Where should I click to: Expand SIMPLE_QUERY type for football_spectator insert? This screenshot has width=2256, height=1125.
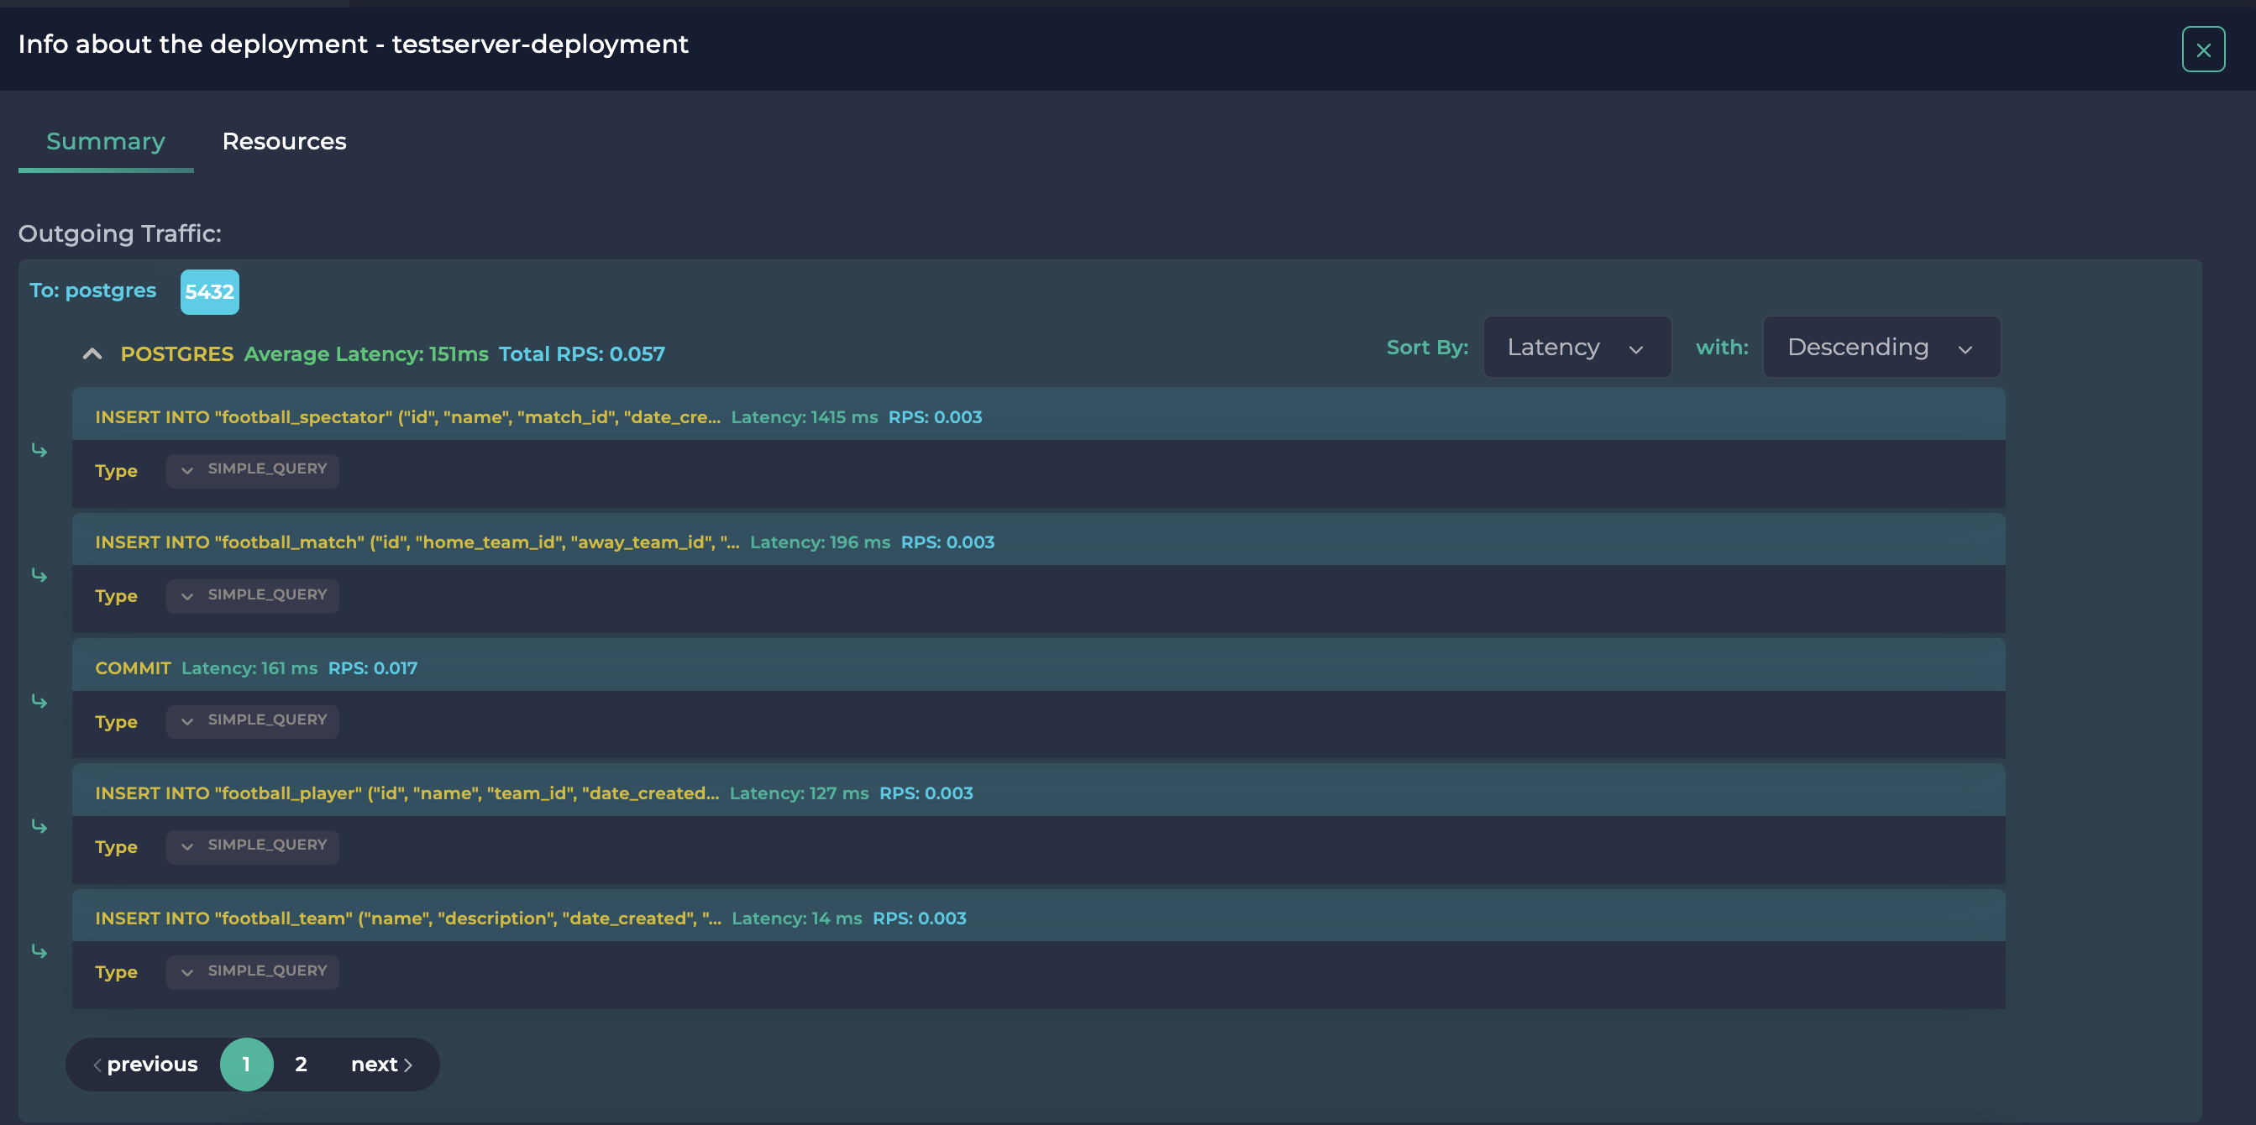(253, 470)
